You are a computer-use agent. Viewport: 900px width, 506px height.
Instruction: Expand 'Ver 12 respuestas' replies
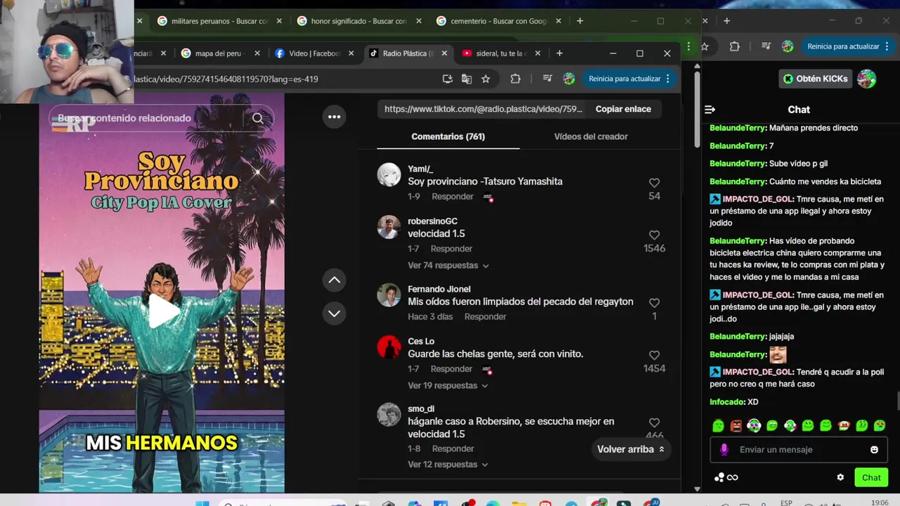(448, 465)
